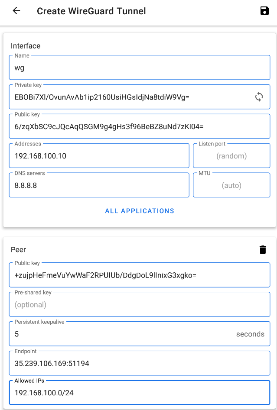This screenshot has height=410, width=277.
Task: Delete the peer with the trash icon
Action: [263, 249]
